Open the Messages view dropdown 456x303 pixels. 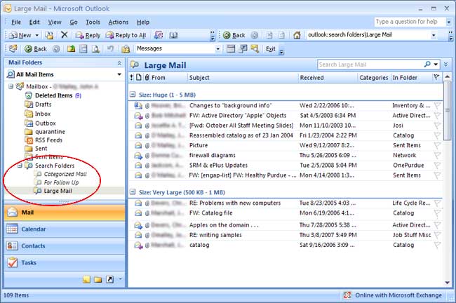(218, 49)
